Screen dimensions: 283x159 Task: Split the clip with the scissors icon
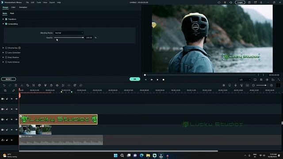(x=22, y=85)
